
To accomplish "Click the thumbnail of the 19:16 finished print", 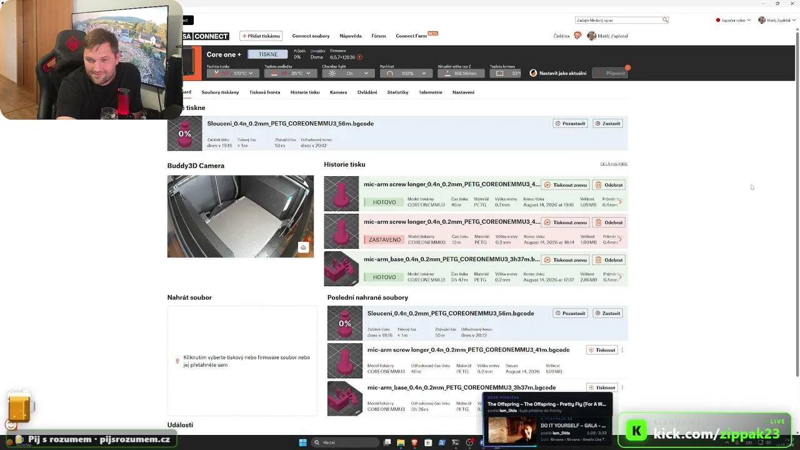I will click(x=341, y=194).
